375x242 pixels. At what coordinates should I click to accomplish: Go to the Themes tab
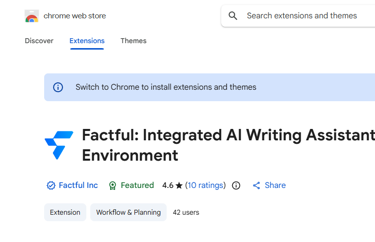tap(133, 41)
